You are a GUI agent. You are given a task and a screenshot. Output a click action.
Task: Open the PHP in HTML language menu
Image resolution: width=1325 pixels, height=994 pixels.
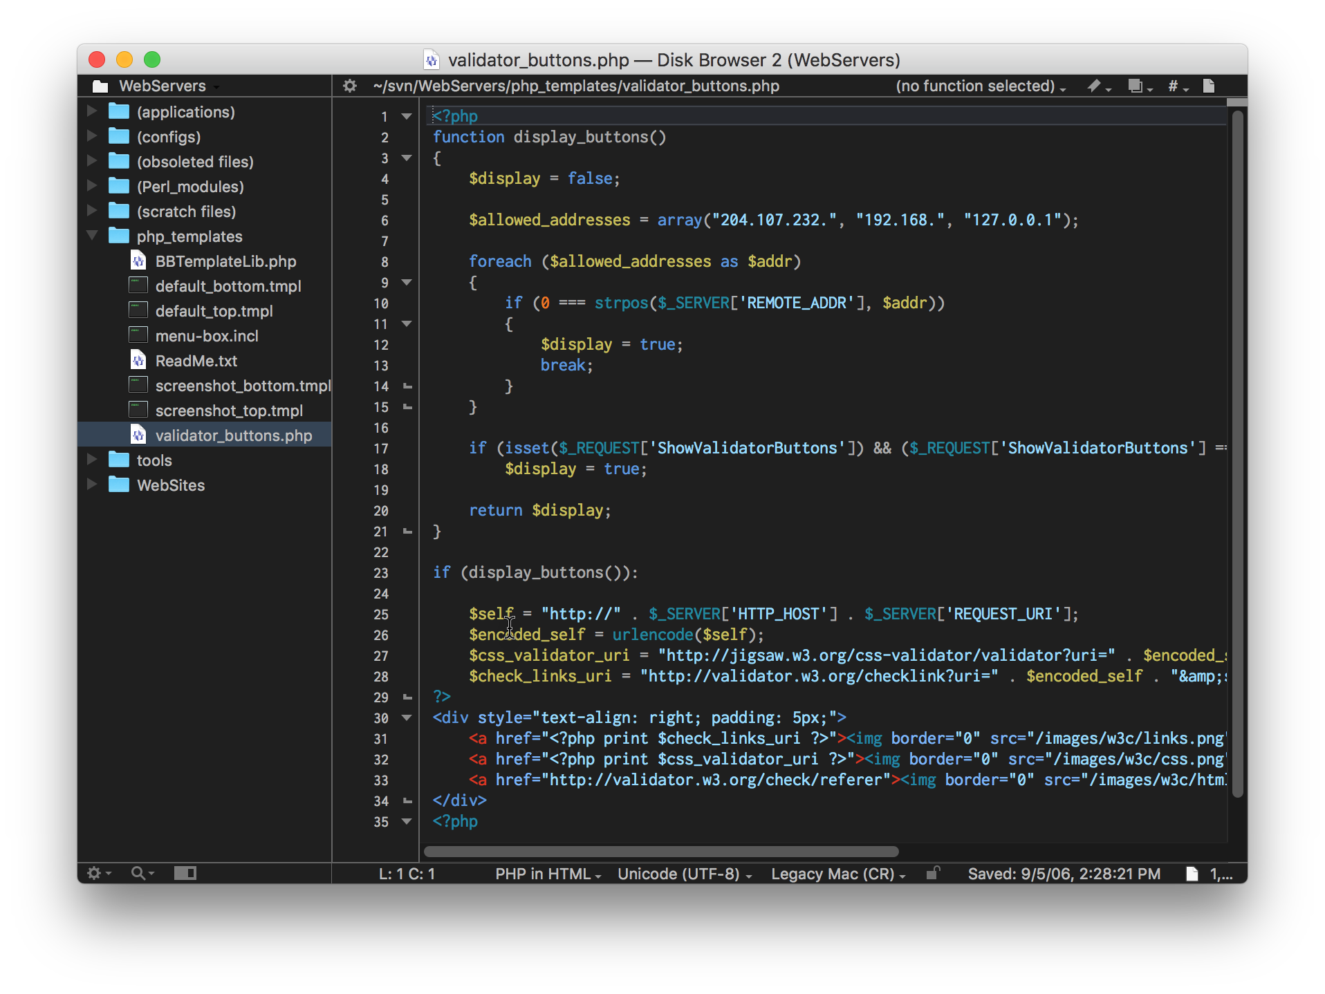click(x=547, y=873)
